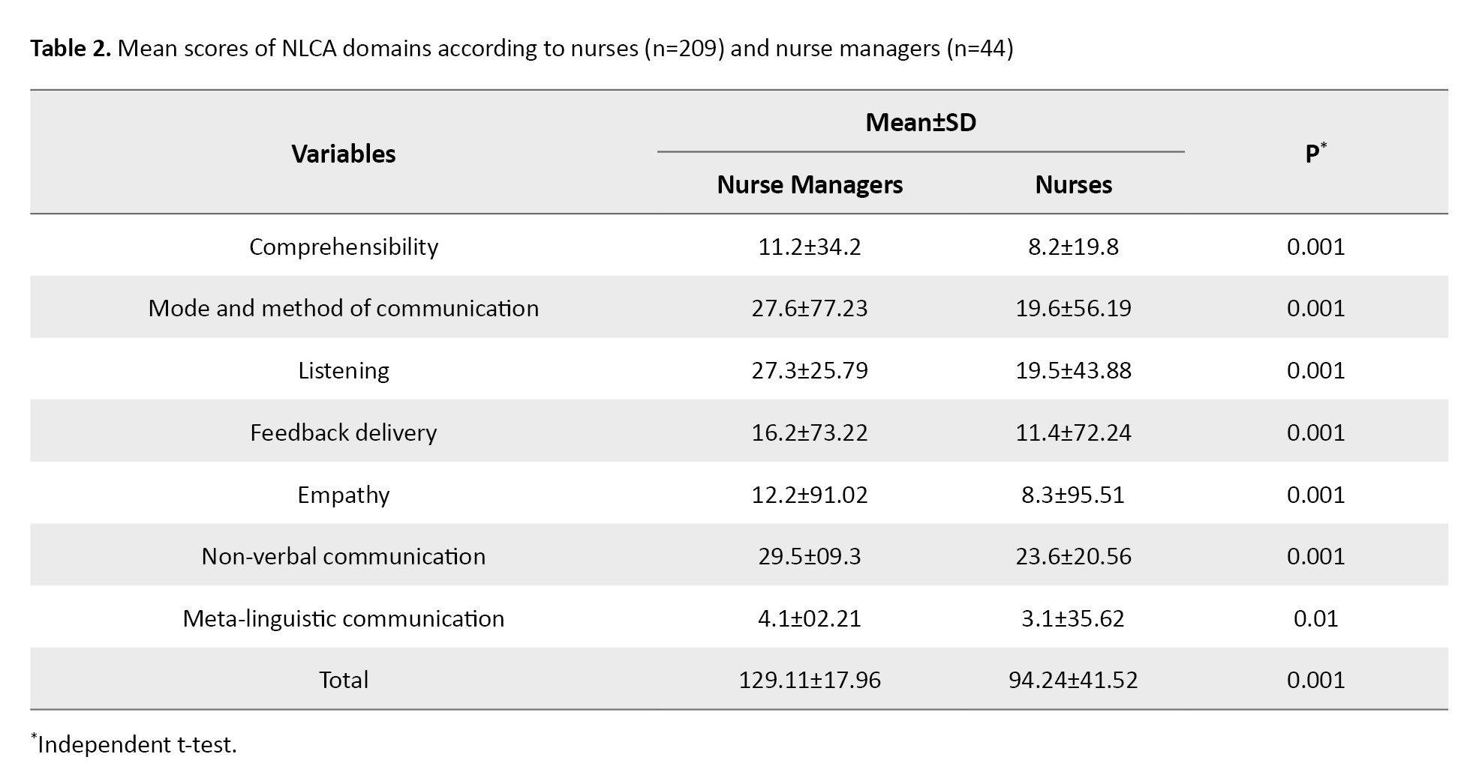The height and width of the screenshot is (766, 1482).
Task: Select the "Listening" row label
Action: tap(343, 370)
